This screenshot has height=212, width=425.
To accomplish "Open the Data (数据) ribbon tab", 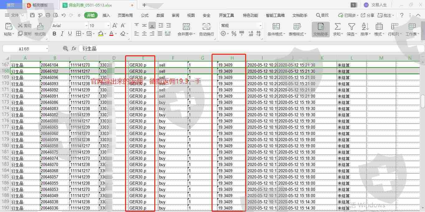I will (160, 15).
